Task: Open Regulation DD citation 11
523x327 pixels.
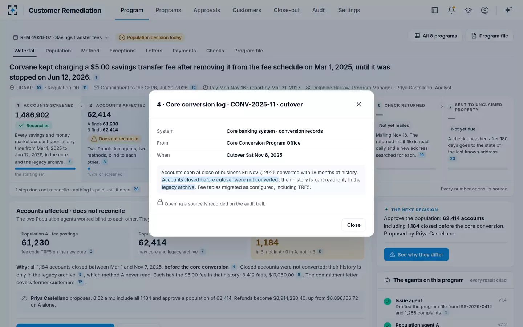Action: coord(85,88)
